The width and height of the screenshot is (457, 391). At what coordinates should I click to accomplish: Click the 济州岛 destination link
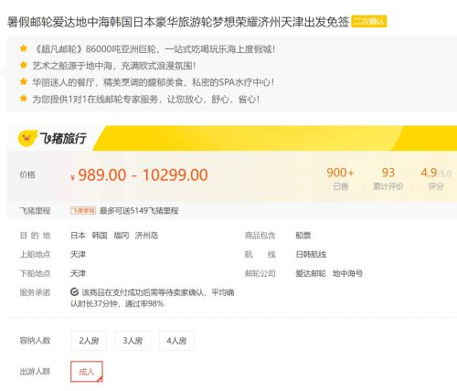(146, 236)
